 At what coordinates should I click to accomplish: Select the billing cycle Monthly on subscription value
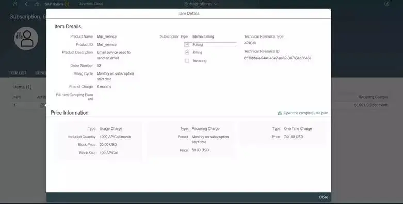115,76
